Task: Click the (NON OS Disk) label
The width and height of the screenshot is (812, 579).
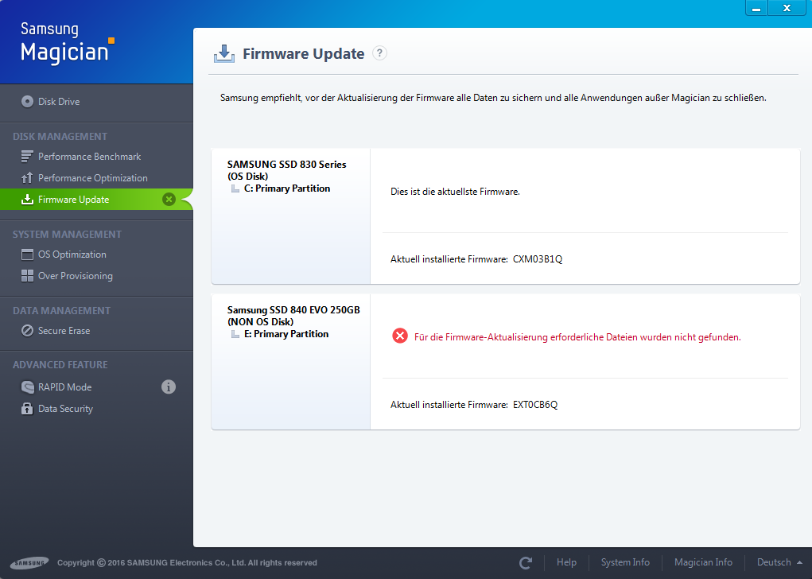Action: 260,321
